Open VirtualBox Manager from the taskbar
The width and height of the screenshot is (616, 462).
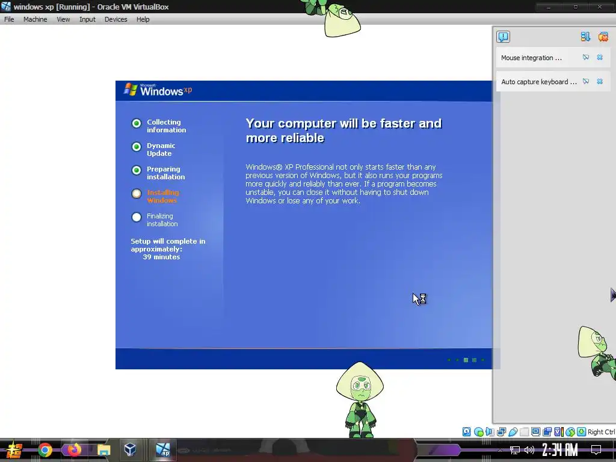tap(131, 449)
